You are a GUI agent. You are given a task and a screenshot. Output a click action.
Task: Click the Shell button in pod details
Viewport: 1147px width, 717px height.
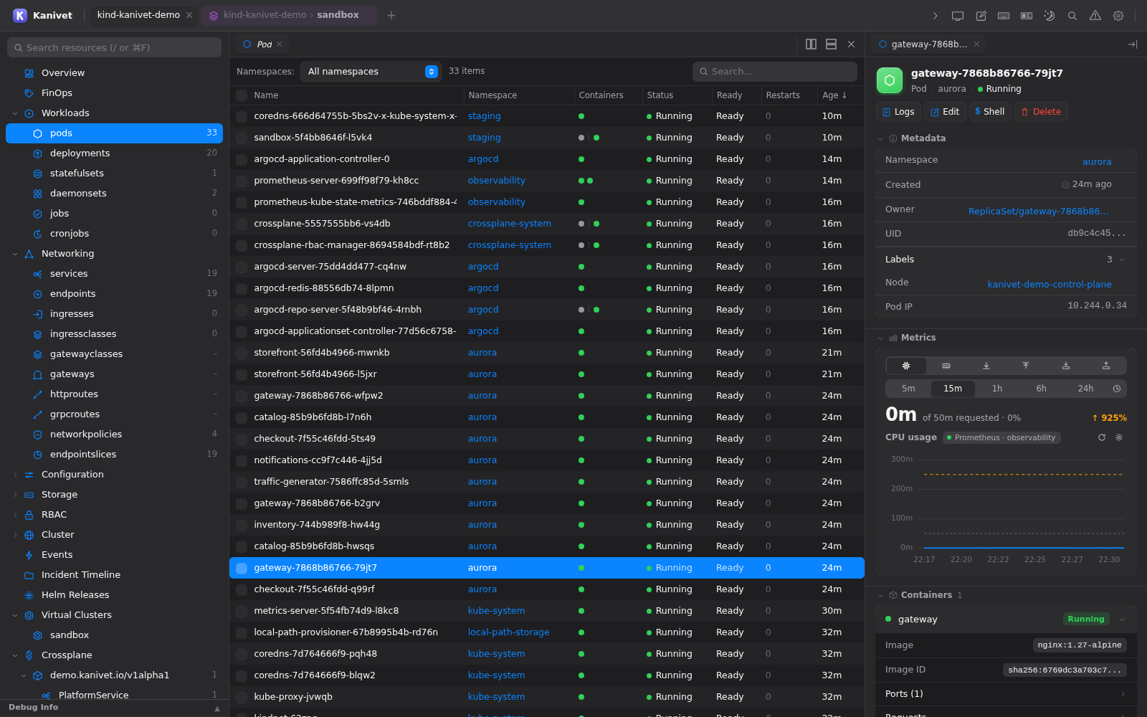tap(990, 112)
